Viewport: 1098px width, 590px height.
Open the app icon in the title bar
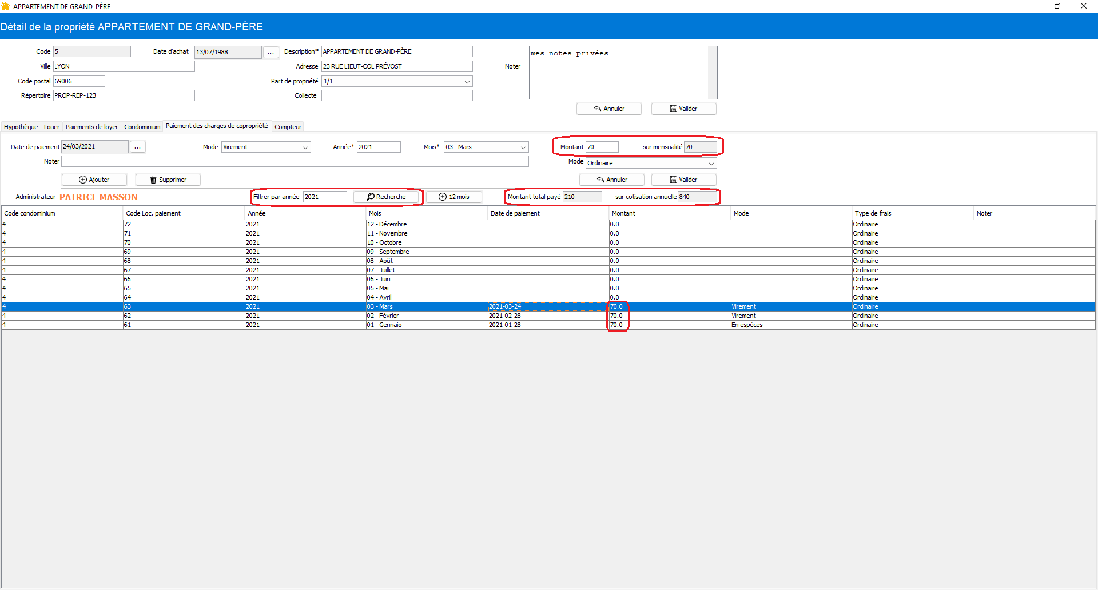(6, 6)
